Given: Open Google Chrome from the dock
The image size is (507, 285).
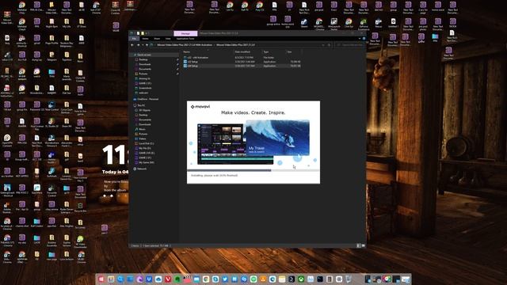Looking at the screenshot, I should pos(206,279).
